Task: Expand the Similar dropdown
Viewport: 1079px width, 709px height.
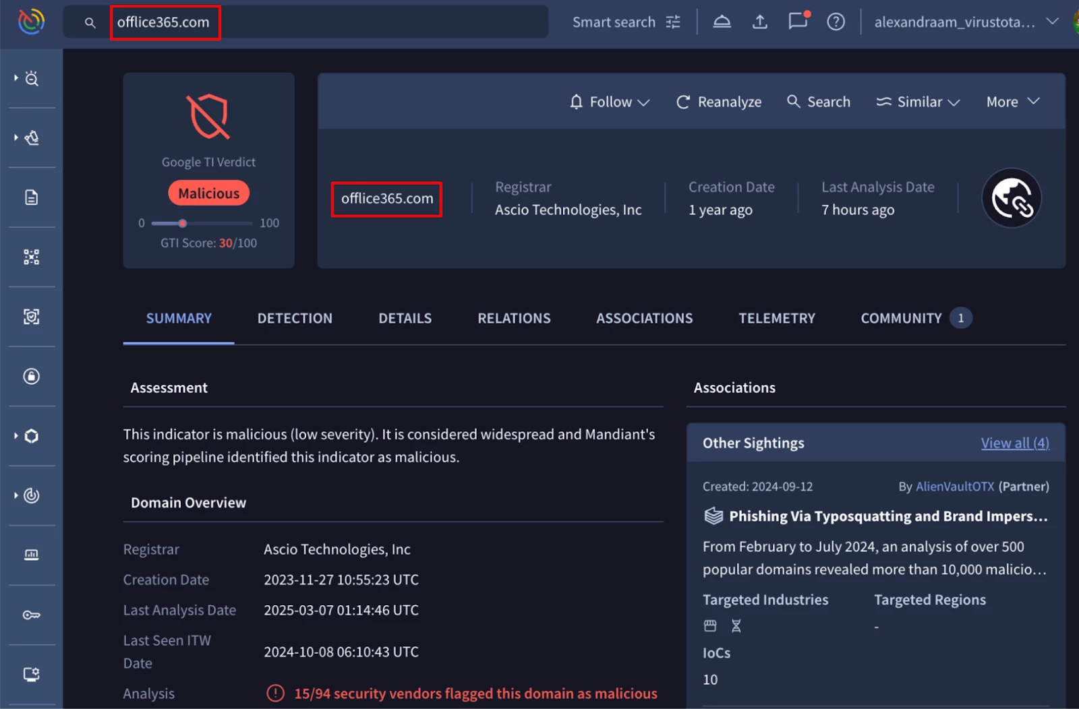Action: click(x=918, y=102)
